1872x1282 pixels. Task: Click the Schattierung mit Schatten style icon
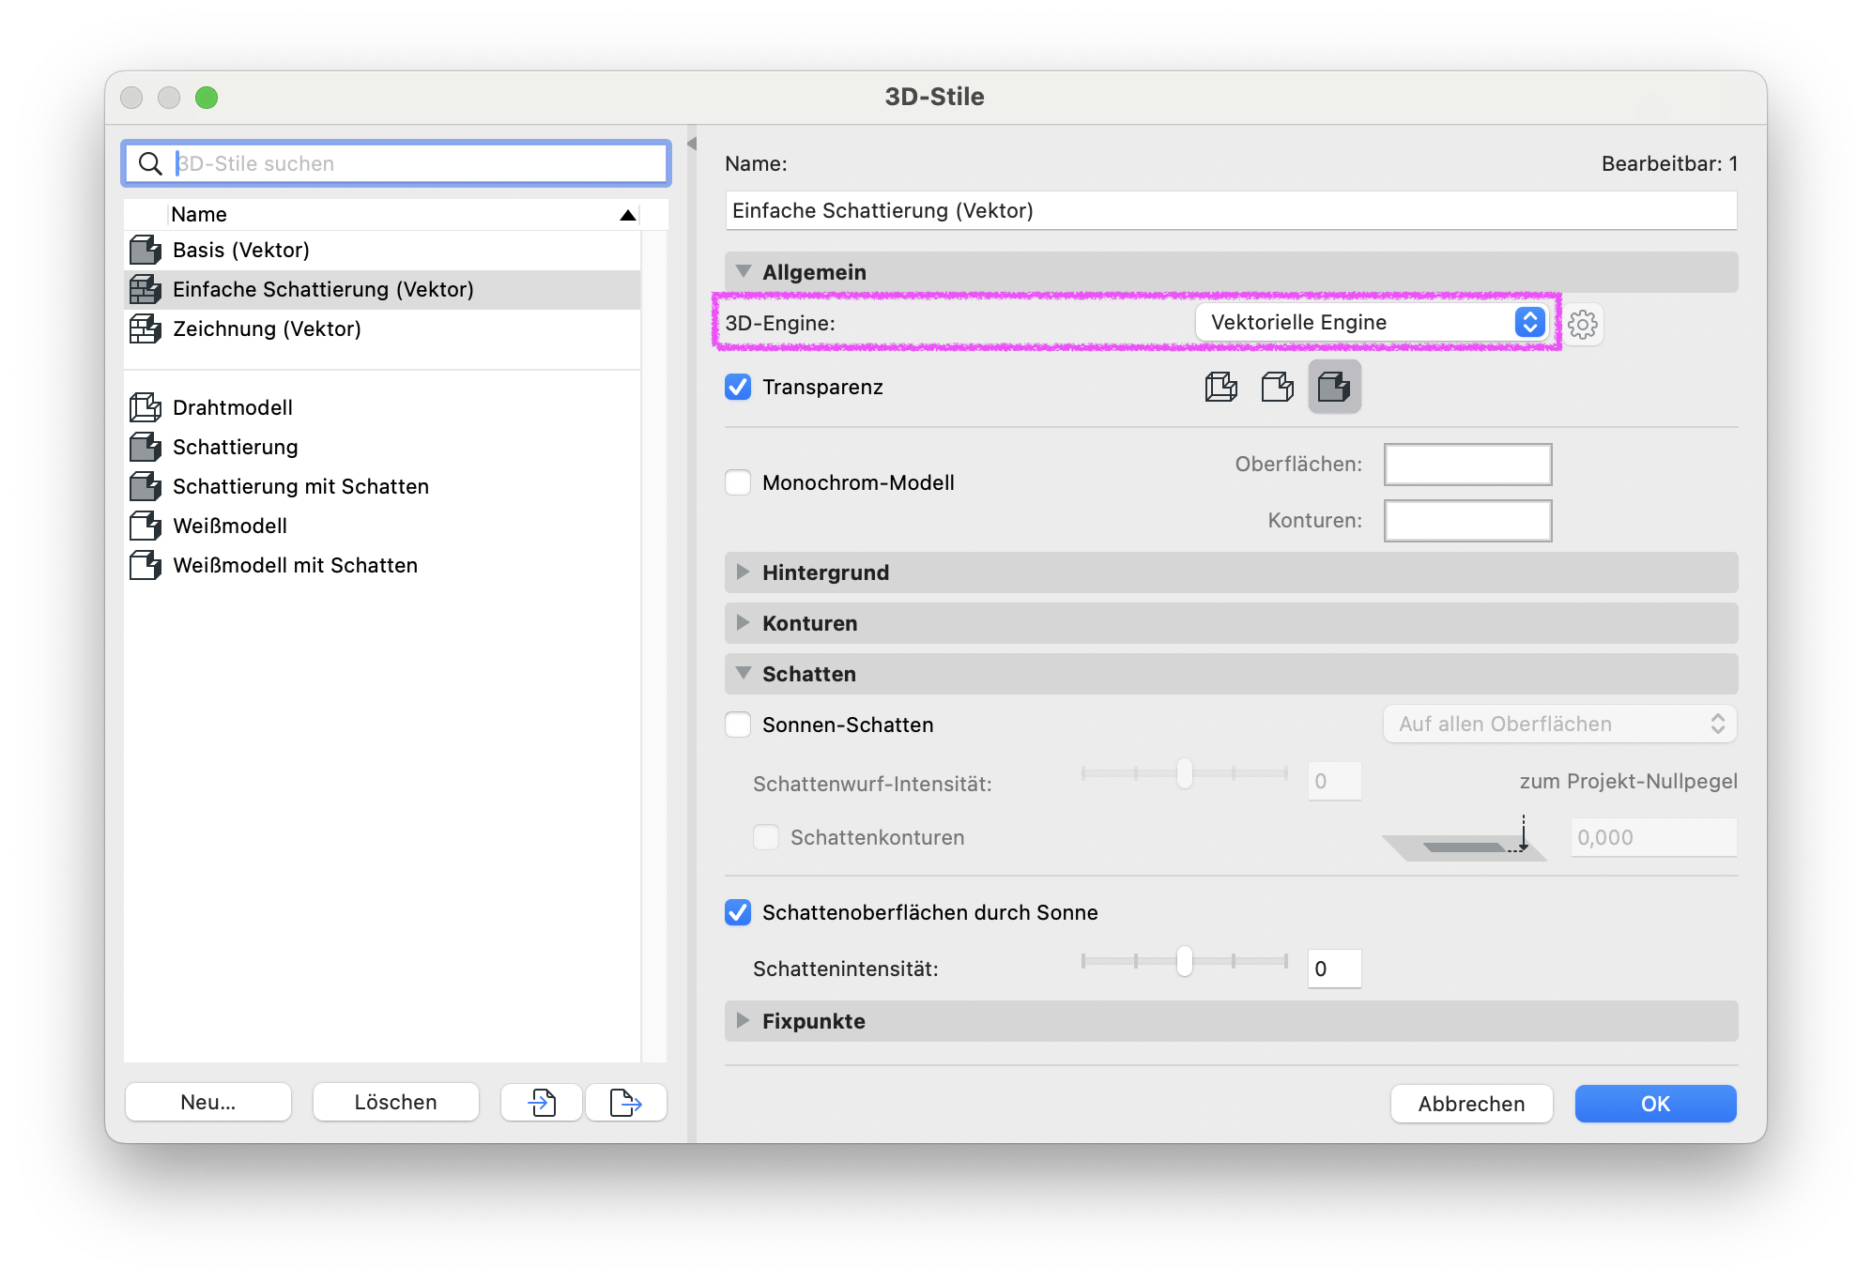(146, 486)
